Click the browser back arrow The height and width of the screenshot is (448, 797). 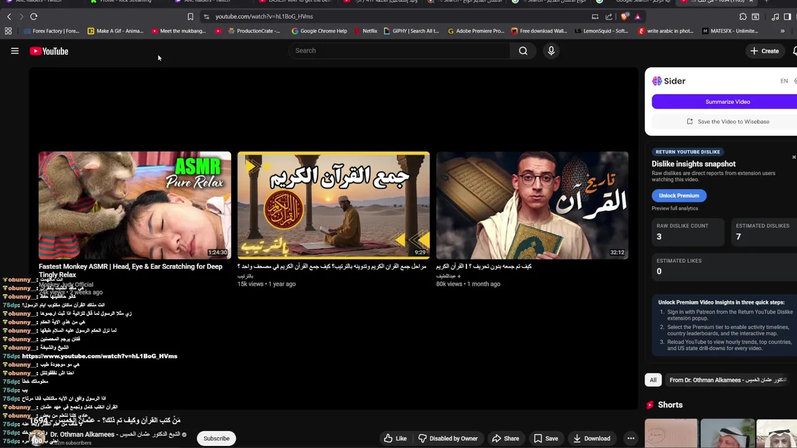pos(9,16)
